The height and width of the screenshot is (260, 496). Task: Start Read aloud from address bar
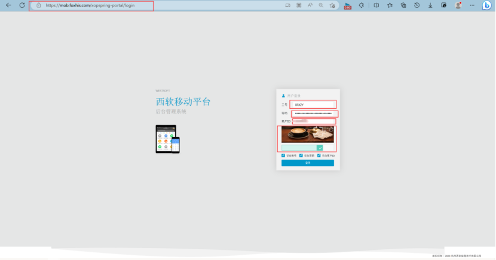click(x=310, y=5)
